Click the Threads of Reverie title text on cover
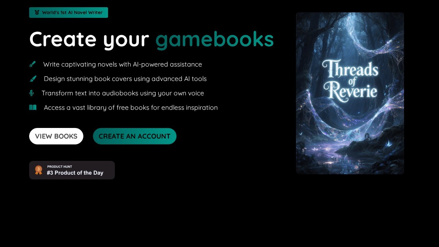The width and height of the screenshot is (439, 247). (350, 80)
